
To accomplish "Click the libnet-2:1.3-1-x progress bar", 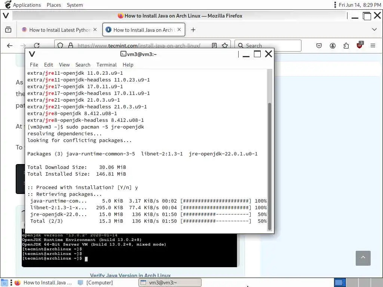I will pos(216,208).
